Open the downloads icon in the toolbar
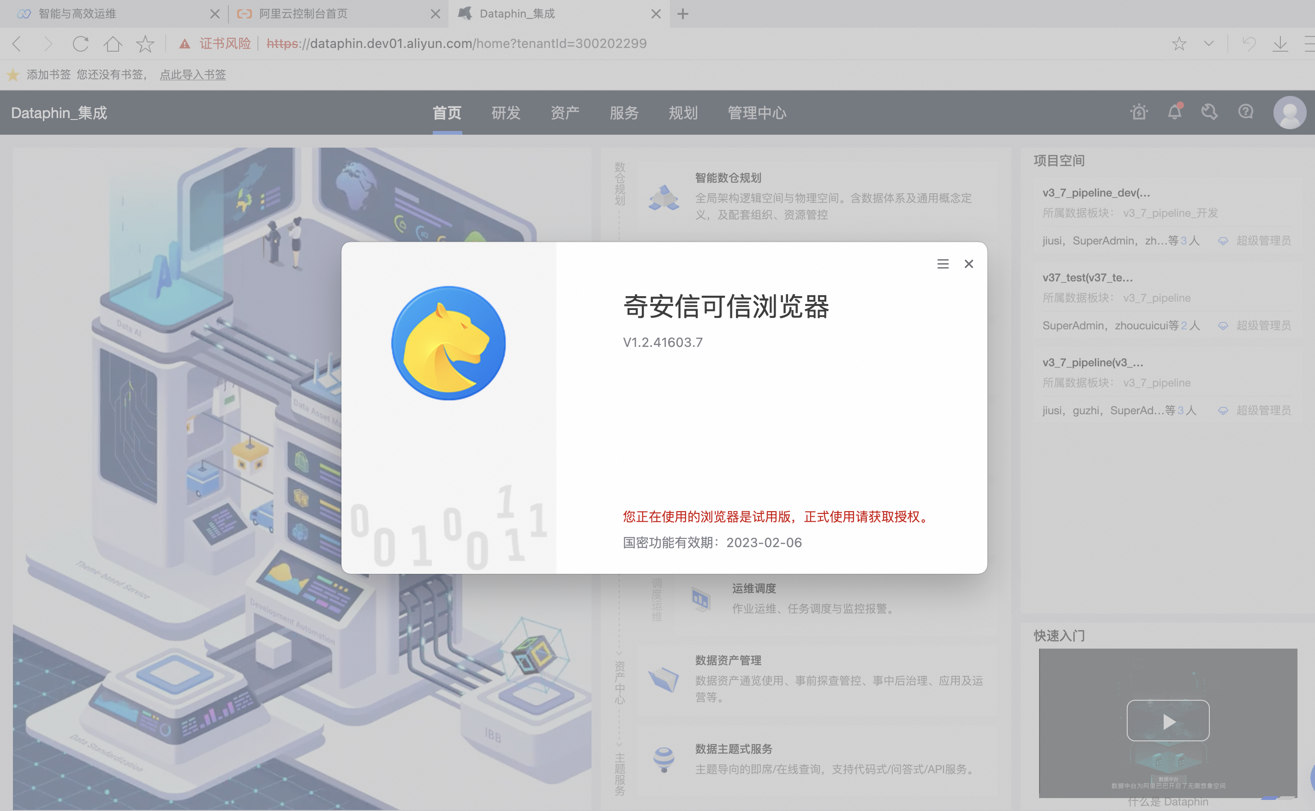Viewport: 1315px width, 811px height. [1281, 43]
